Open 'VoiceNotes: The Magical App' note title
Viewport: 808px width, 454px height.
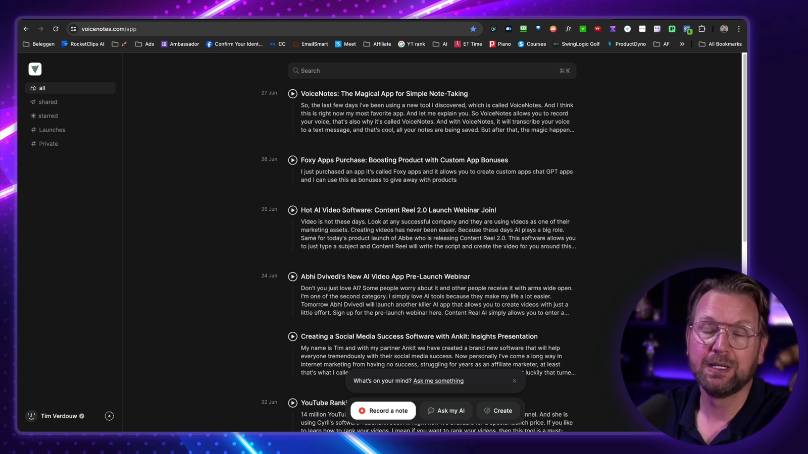point(384,94)
